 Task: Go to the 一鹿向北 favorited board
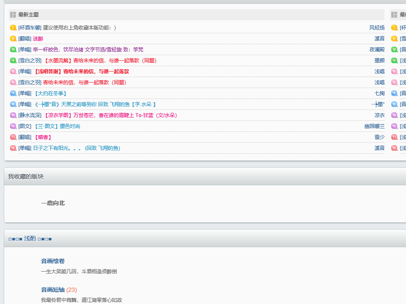click(53, 203)
